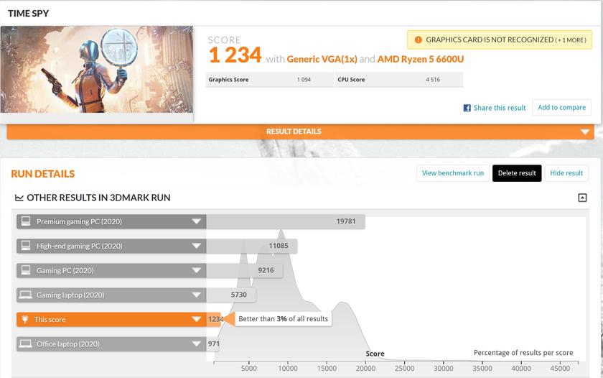Open the This score dropdown arrow
603x378 pixels.
point(196,319)
